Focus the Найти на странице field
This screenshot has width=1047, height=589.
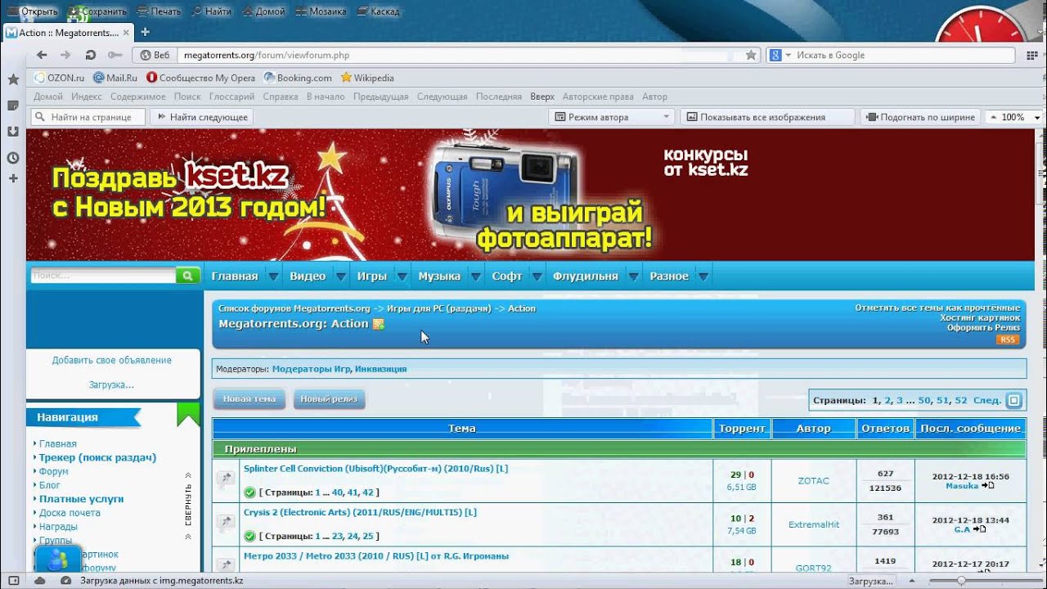(88, 117)
